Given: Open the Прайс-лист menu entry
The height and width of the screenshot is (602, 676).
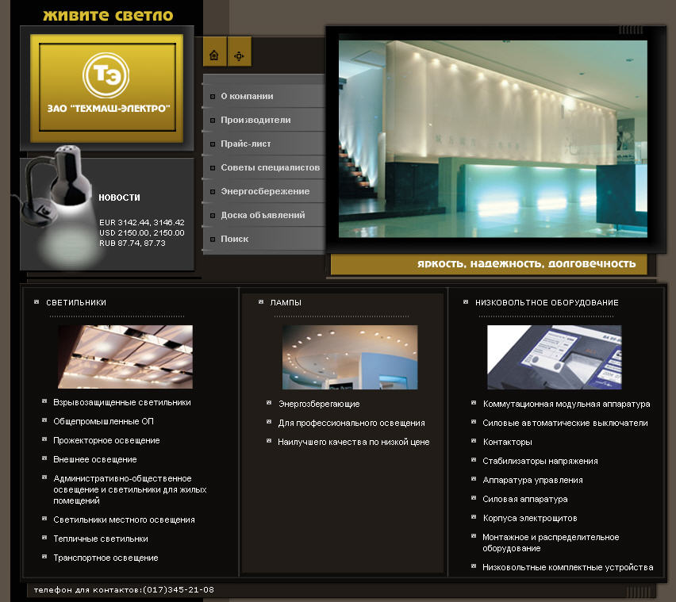Looking at the screenshot, I should pos(246,144).
